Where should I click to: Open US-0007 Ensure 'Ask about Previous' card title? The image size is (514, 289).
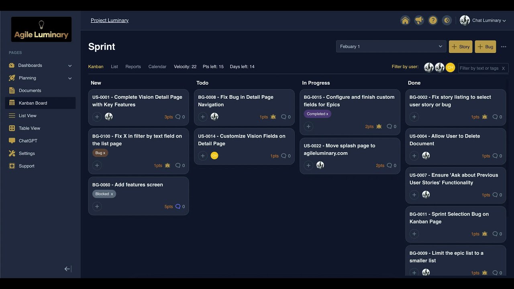(x=454, y=179)
